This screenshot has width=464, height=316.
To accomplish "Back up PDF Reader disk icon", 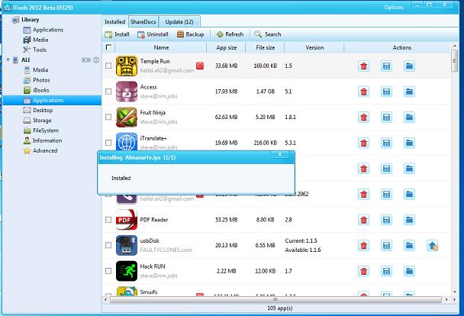I will [x=386, y=220].
